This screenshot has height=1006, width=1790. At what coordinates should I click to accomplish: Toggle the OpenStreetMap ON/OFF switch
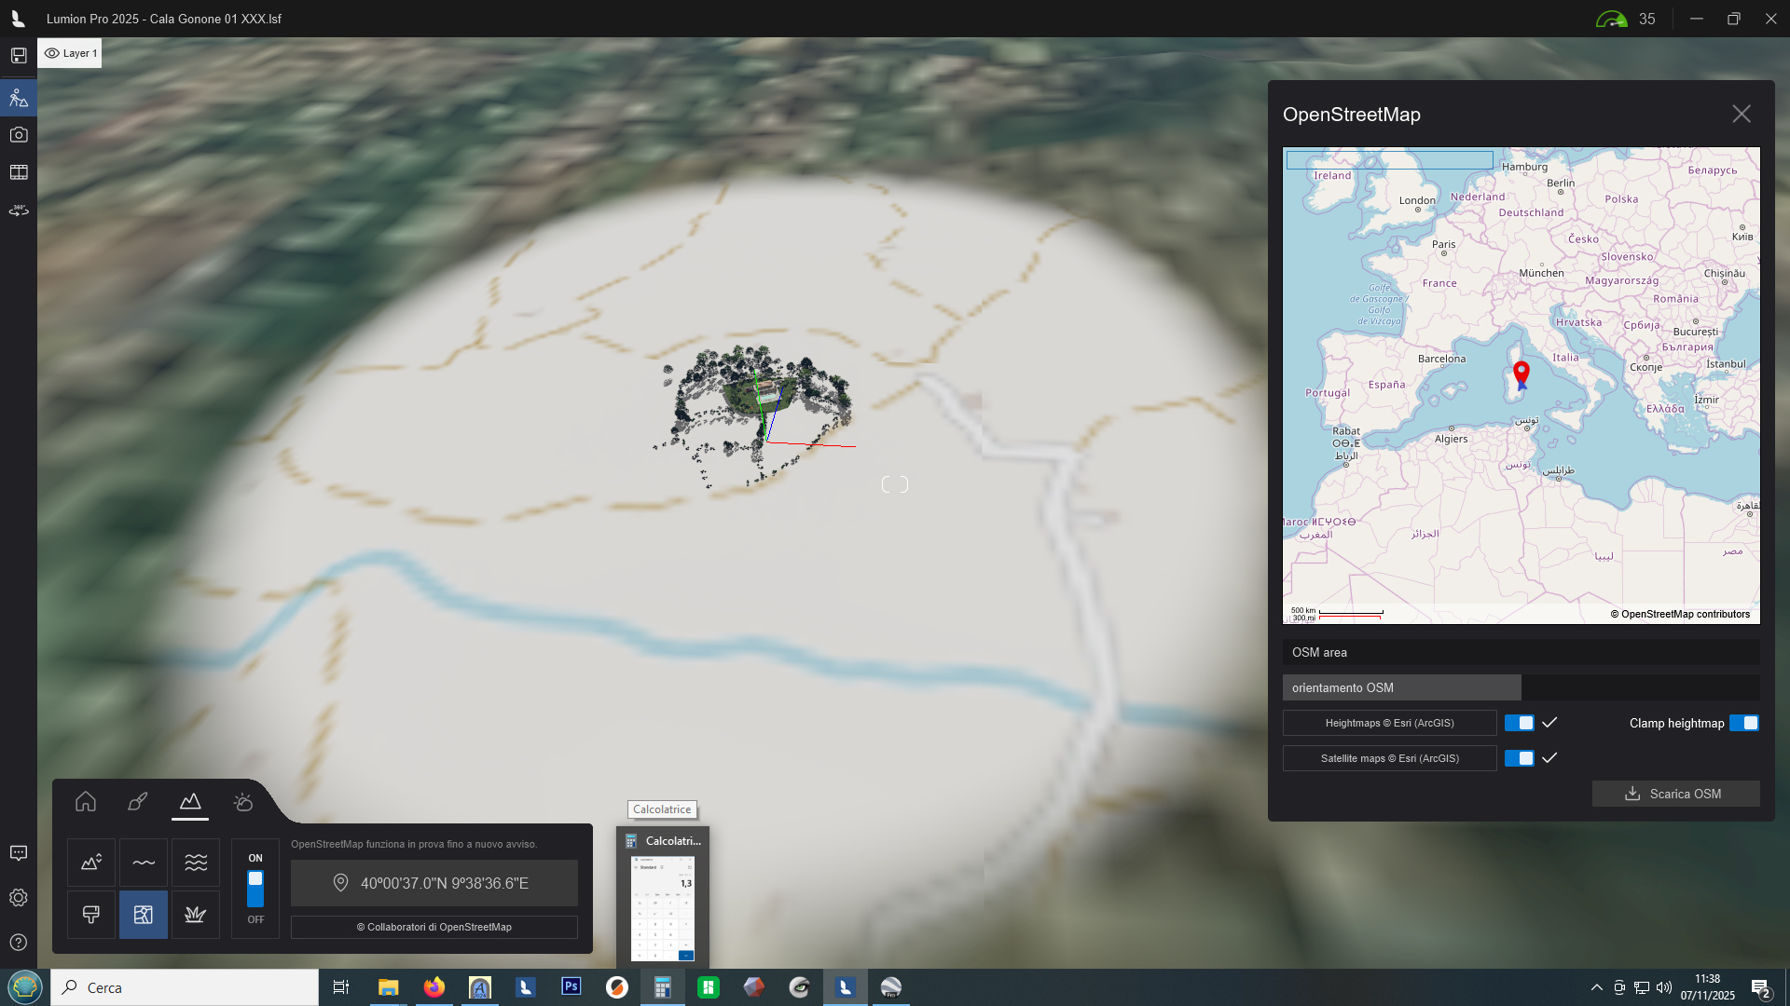point(255,889)
